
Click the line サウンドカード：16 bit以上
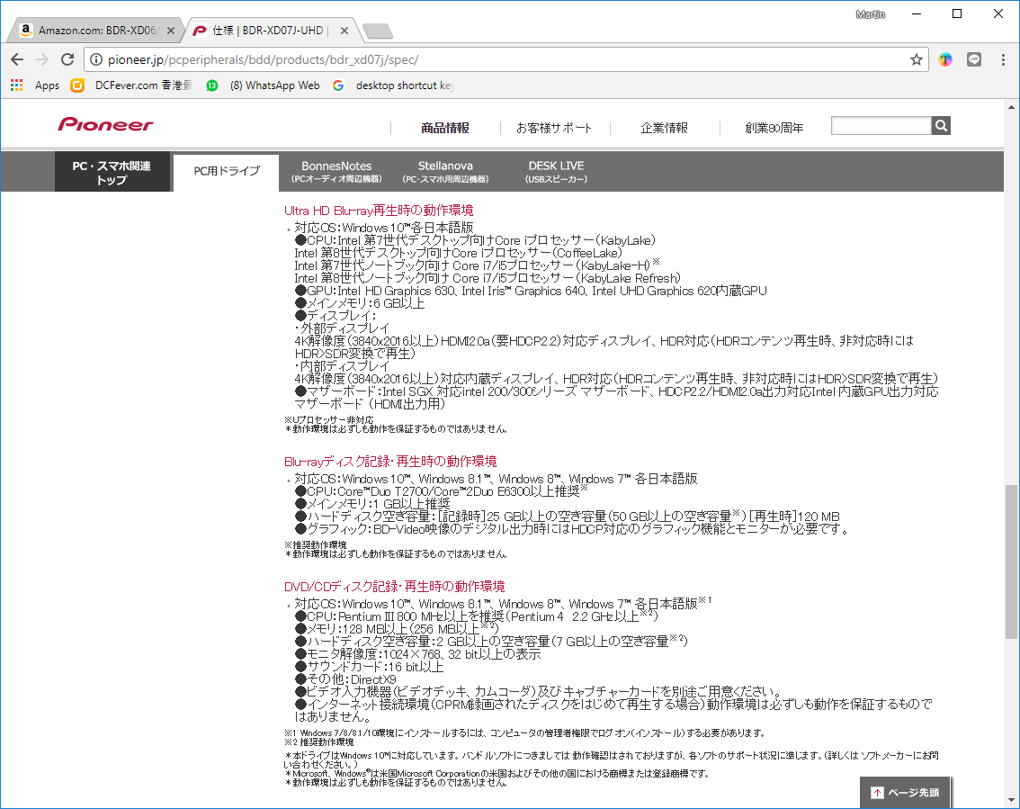[369, 667]
